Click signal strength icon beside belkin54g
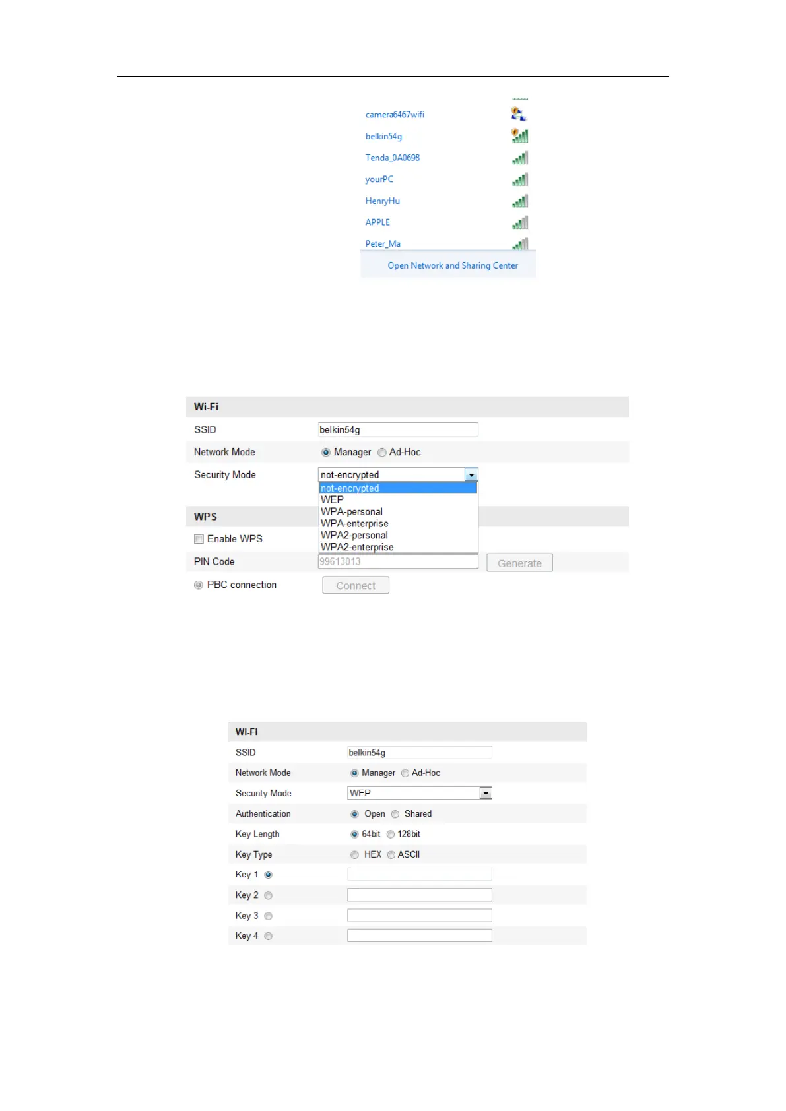This screenshot has width=786, height=1111. coord(520,136)
